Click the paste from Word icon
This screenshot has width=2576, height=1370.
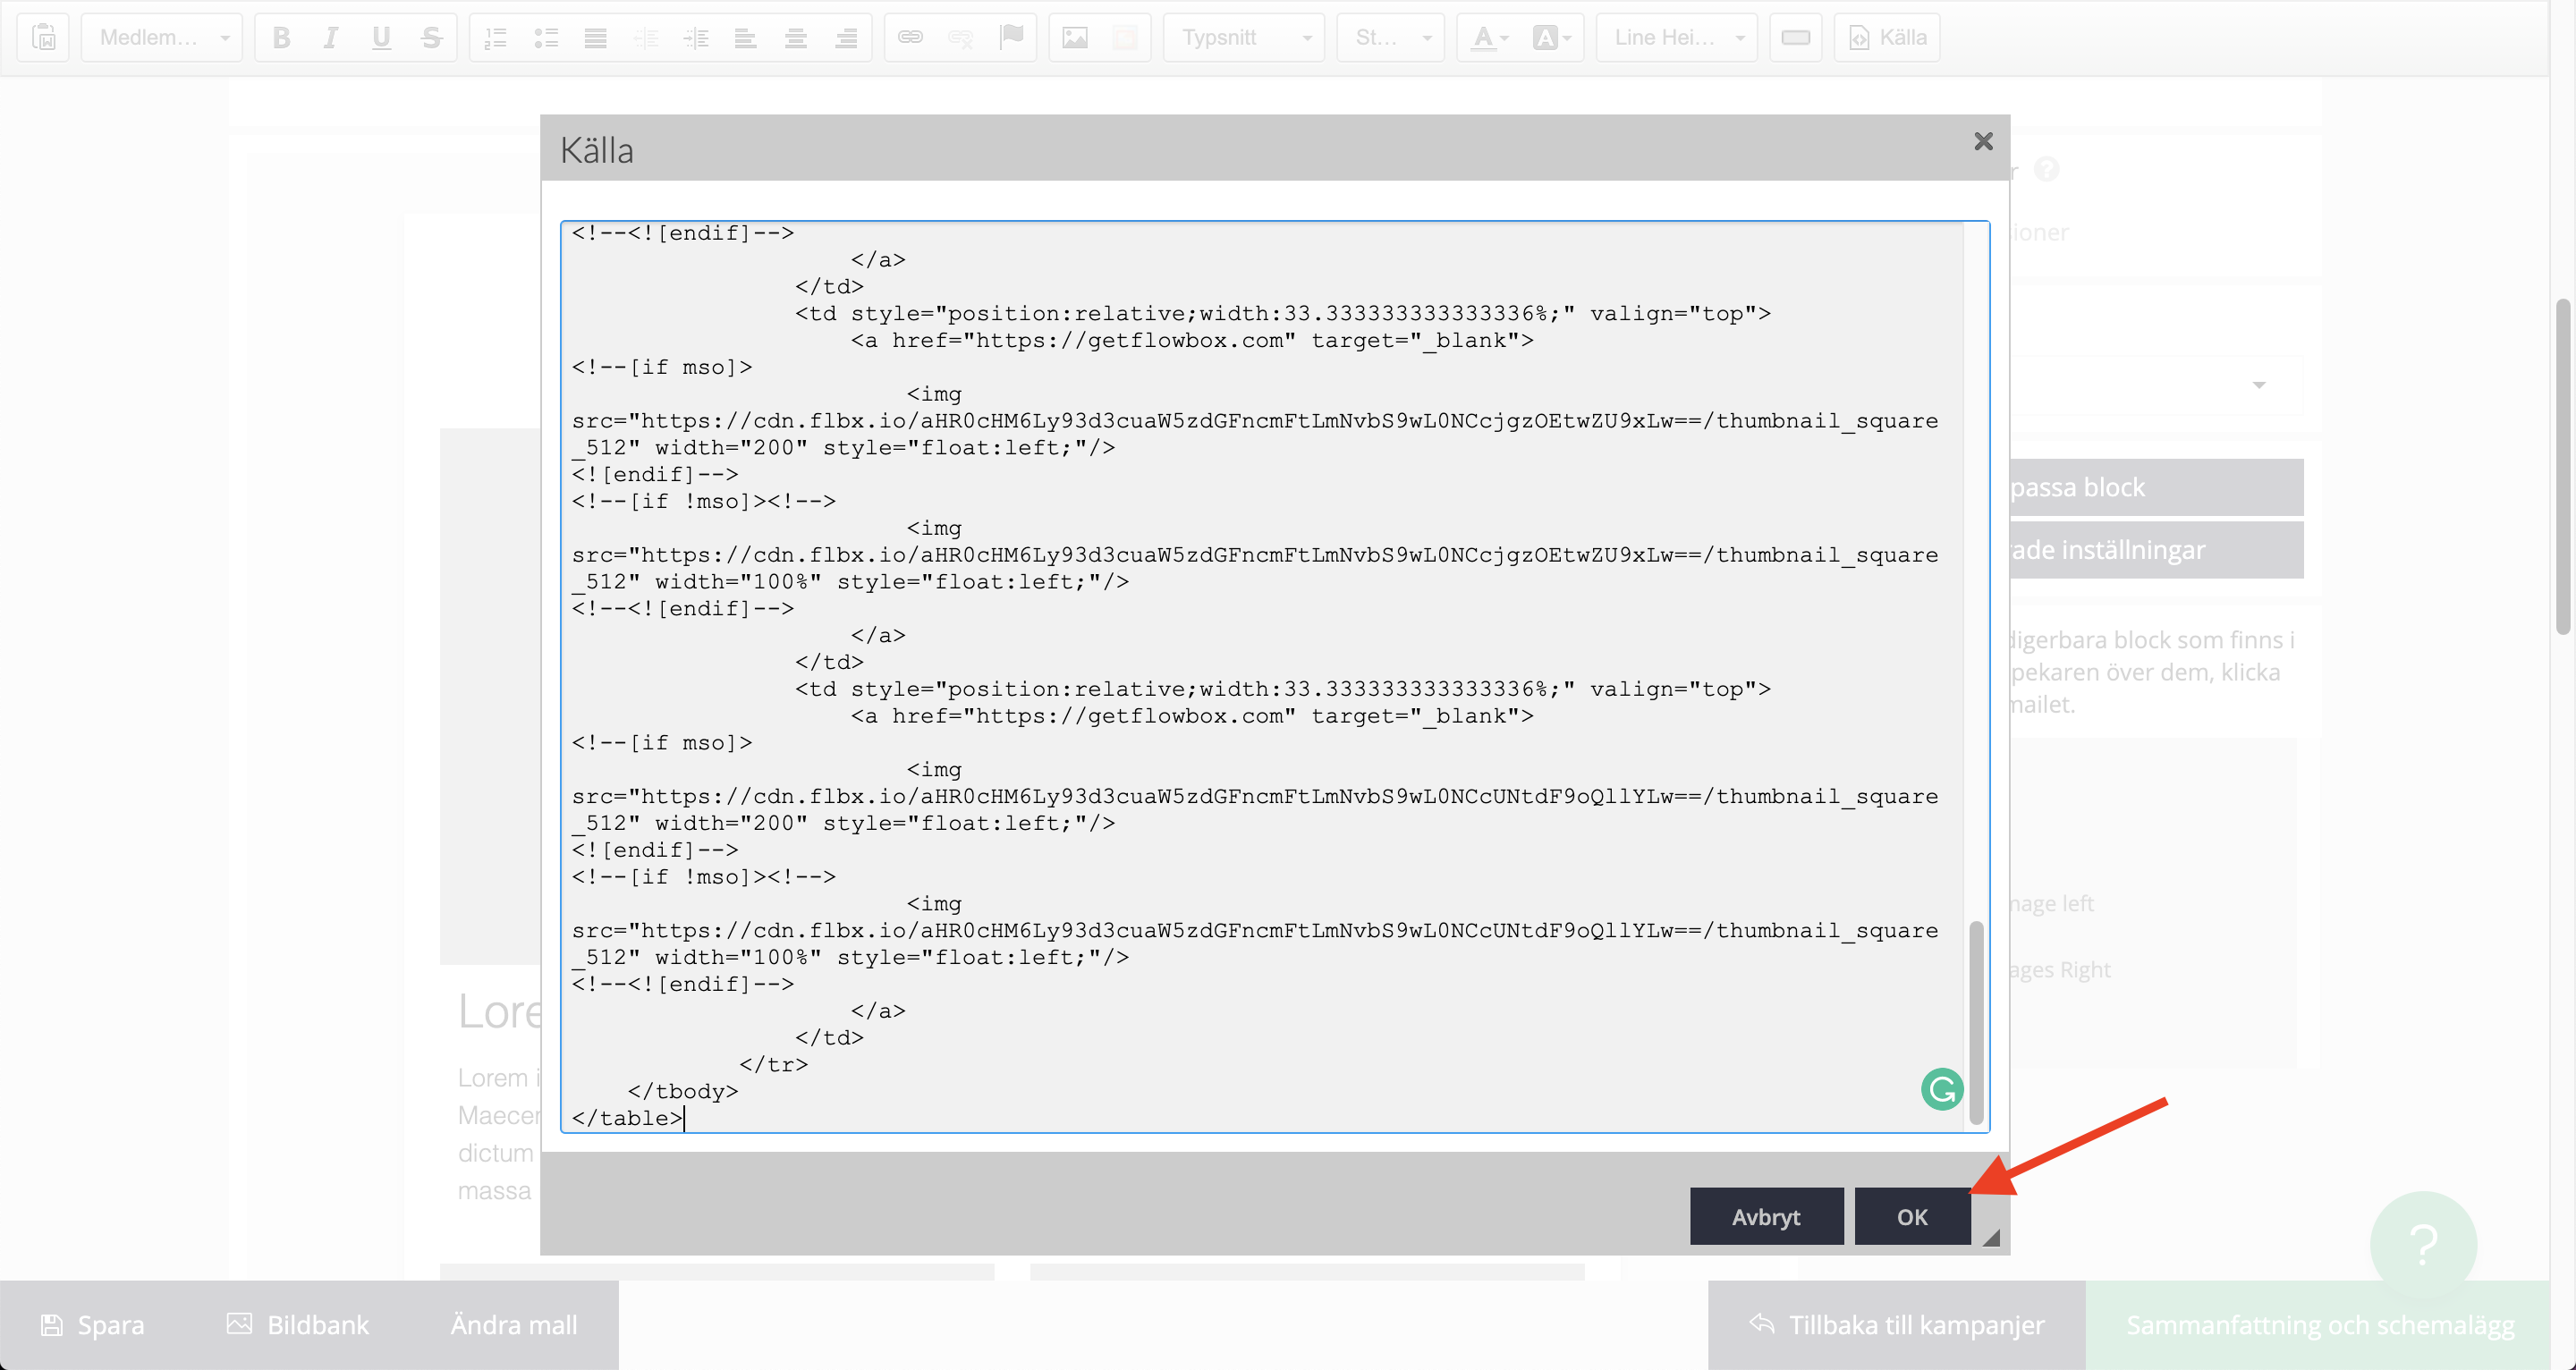44,38
